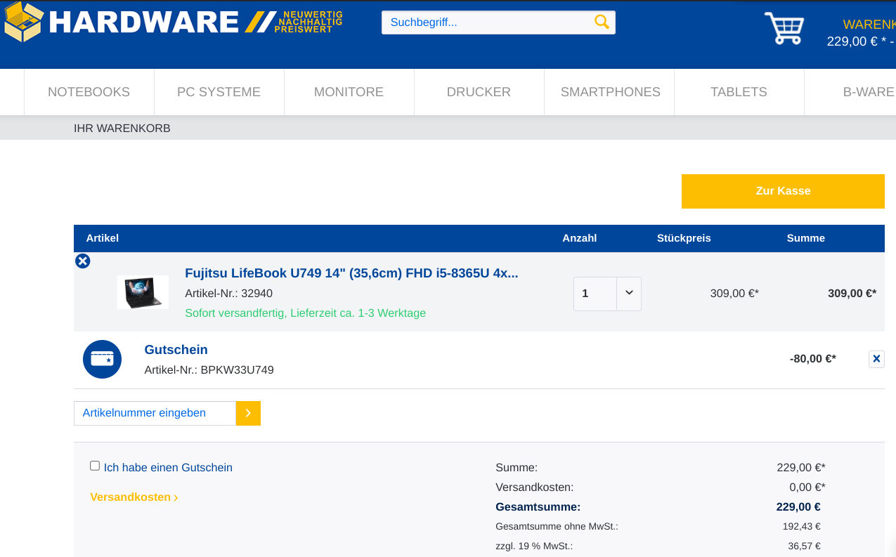Tick the "Ich habe einen Gutschein" checkbox
896x557 pixels.
(95, 466)
